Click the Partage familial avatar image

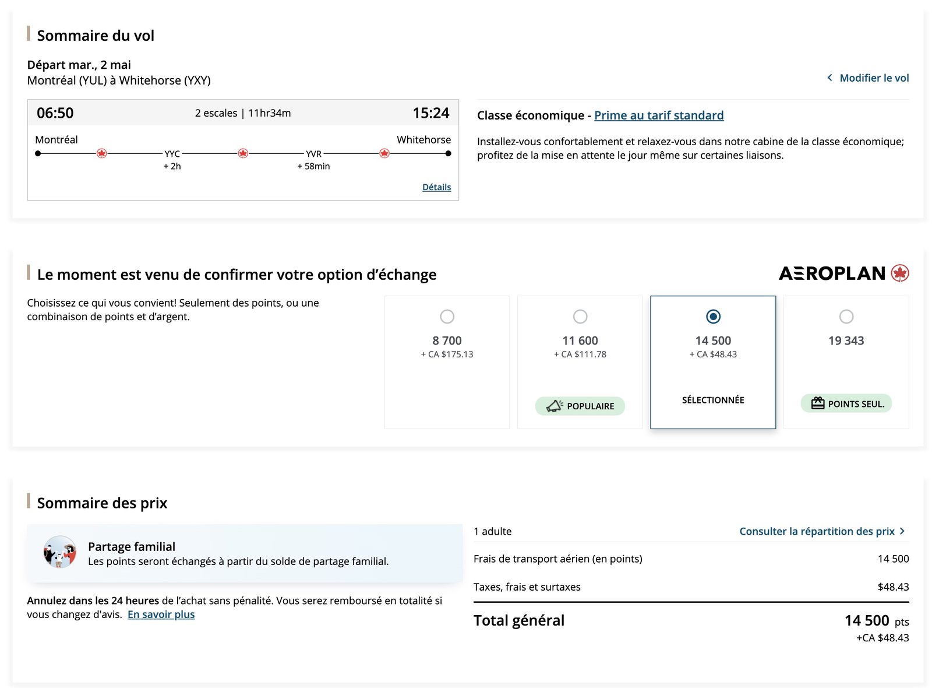pyautogui.click(x=60, y=552)
